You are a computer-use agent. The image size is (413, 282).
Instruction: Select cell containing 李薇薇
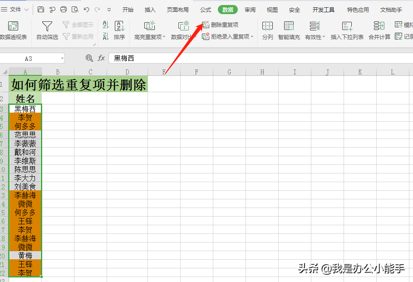point(25,143)
